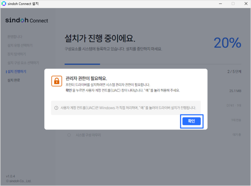251x186 pixels.
Task: Select the 환영합니다 step in sidebar
Action: [x=15, y=37]
